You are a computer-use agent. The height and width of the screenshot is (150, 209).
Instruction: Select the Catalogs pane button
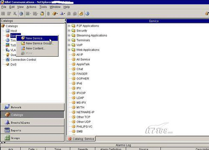pos(33,115)
